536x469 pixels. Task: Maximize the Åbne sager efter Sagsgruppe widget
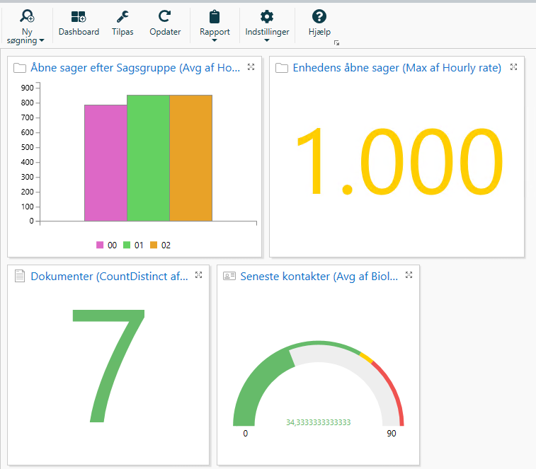click(x=251, y=67)
